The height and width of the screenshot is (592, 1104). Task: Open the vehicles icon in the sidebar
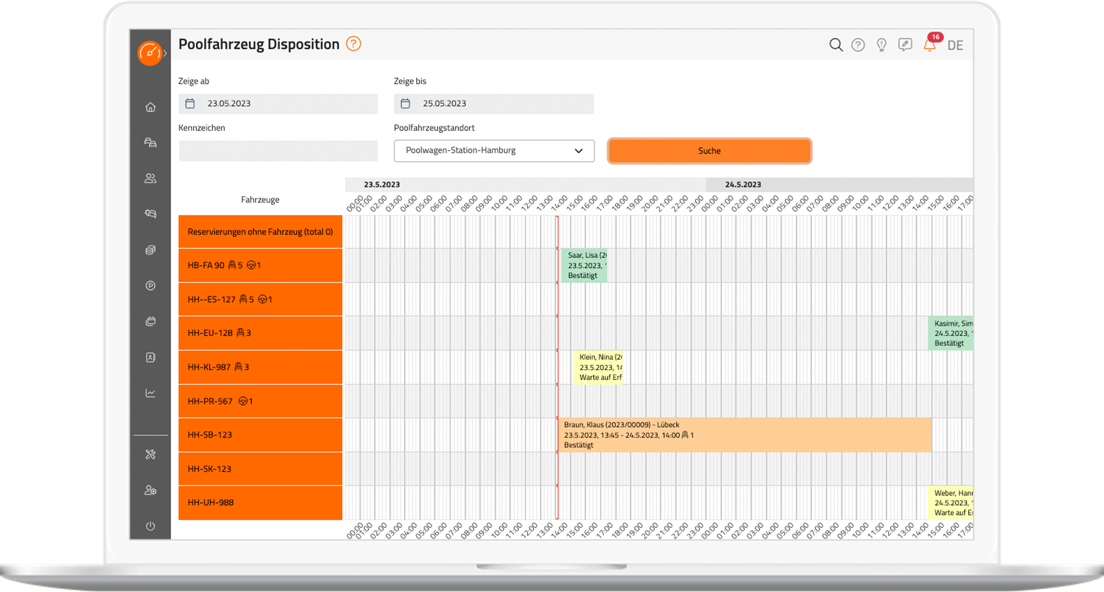tap(150, 142)
